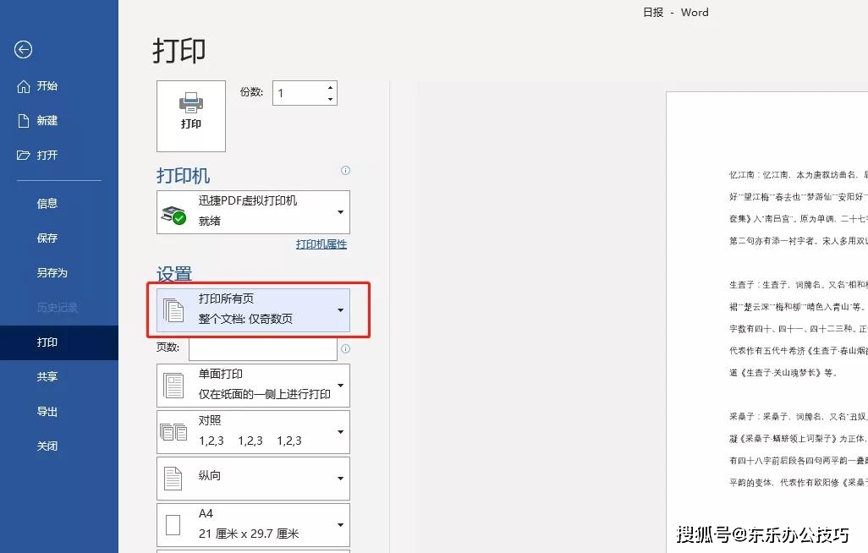The height and width of the screenshot is (553, 868).
Task: Click 另存为 (Save As) in the sidebar
Action: pos(52,273)
